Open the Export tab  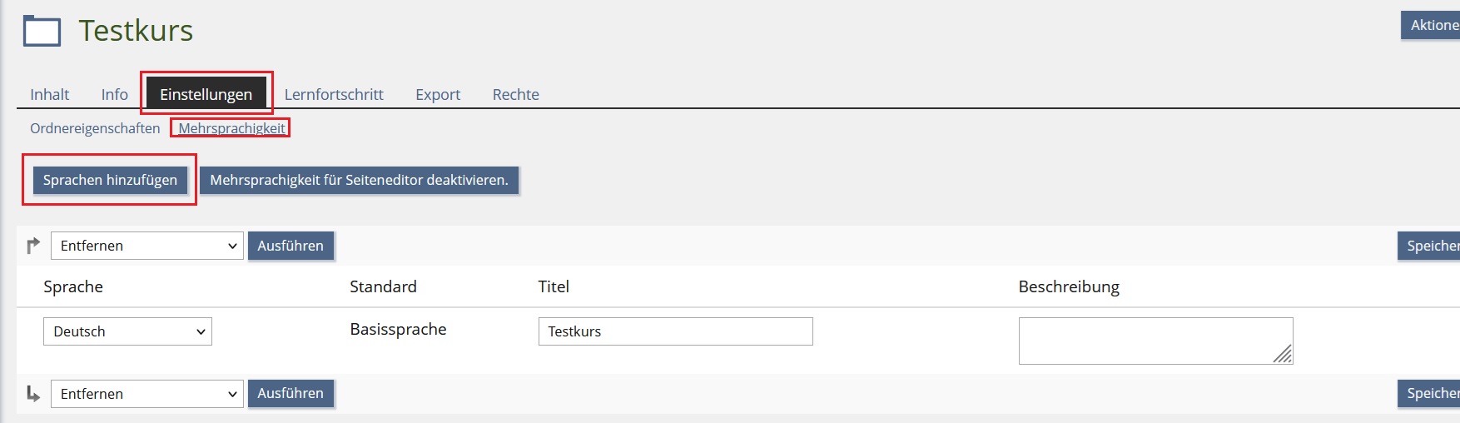pos(438,95)
